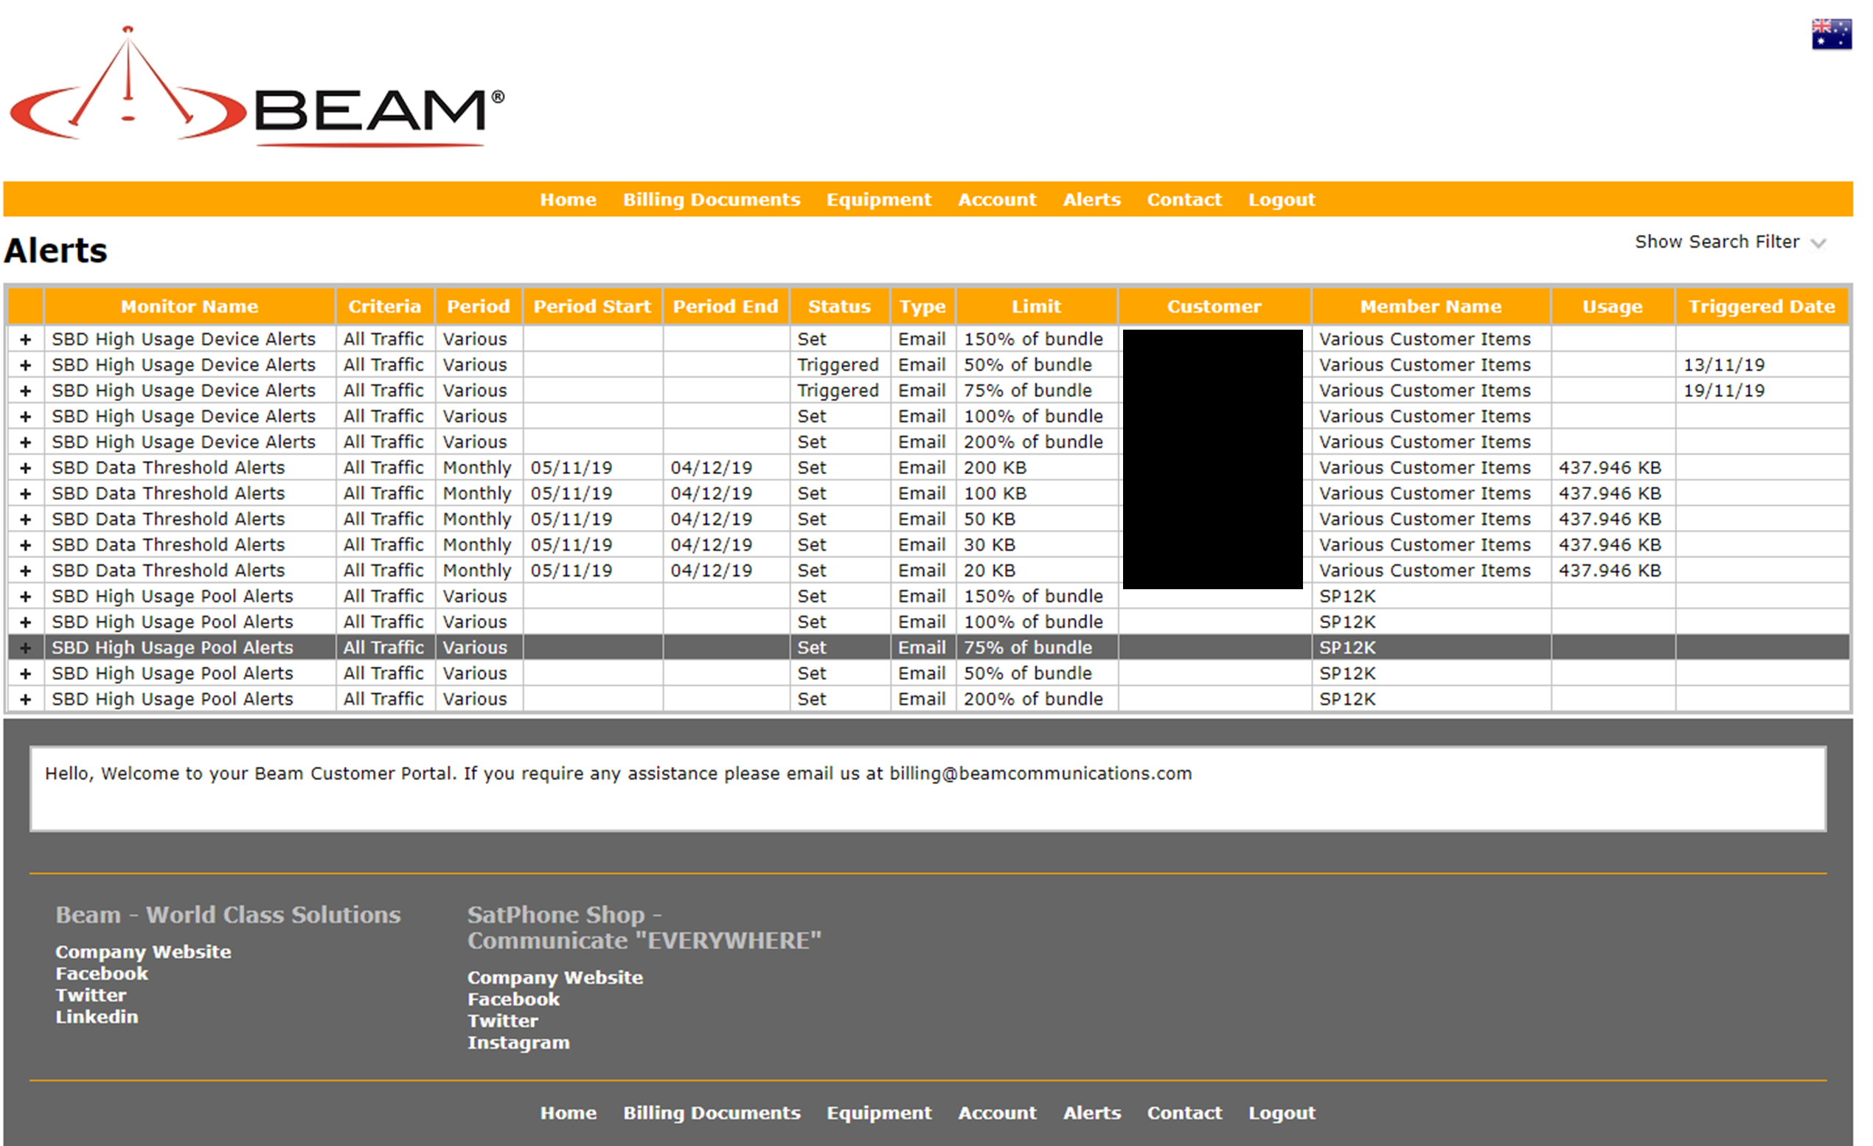Sort by Limit column header
This screenshot has width=1873, height=1146.
(x=1036, y=306)
